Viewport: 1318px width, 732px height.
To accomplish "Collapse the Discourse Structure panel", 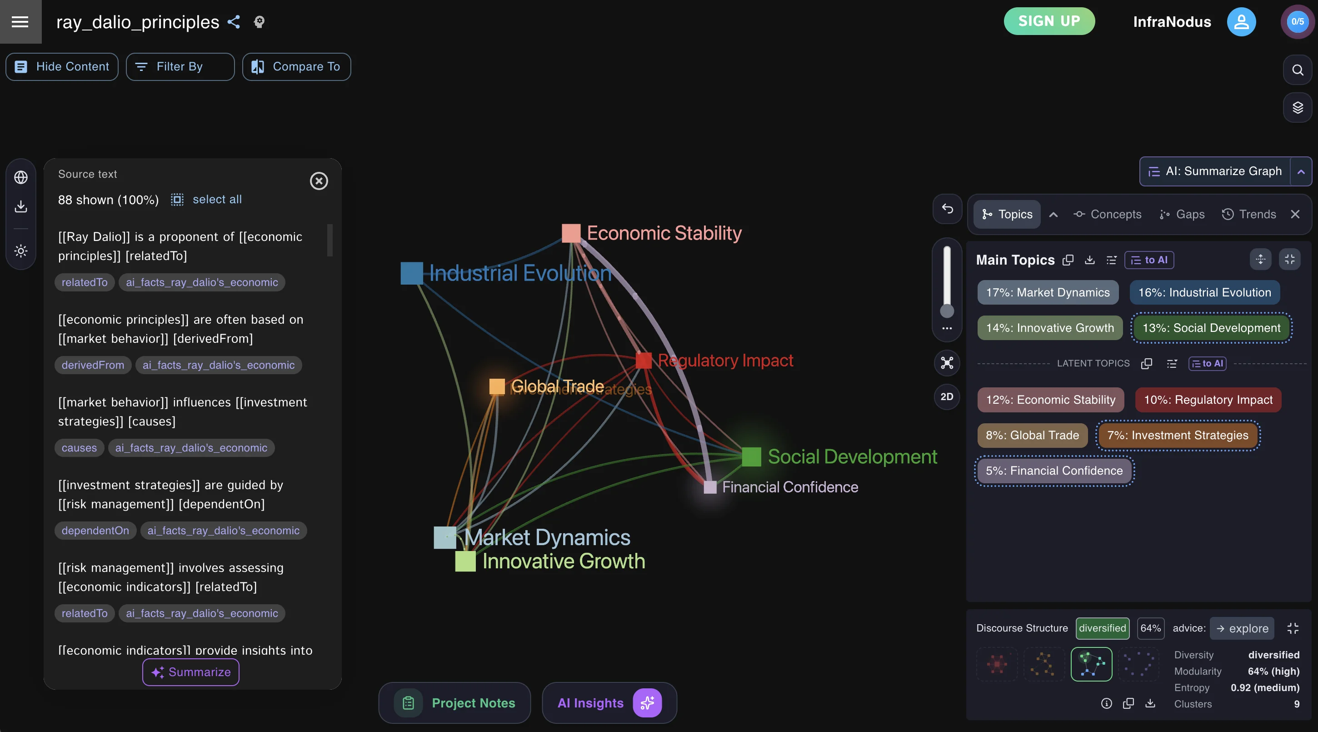I will [1293, 628].
